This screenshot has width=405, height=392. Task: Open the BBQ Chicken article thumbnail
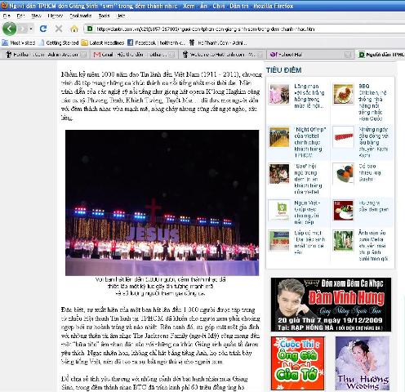point(343,94)
